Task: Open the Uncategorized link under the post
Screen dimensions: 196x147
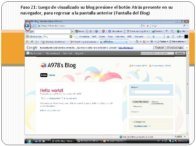Action: pos(54,98)
